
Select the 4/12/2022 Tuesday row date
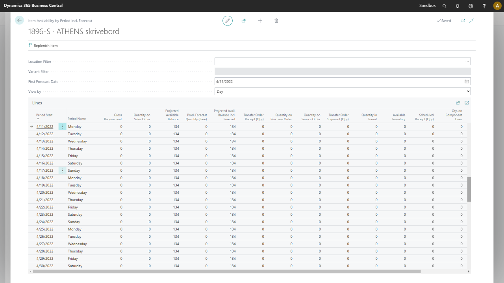tap(44, 134)
